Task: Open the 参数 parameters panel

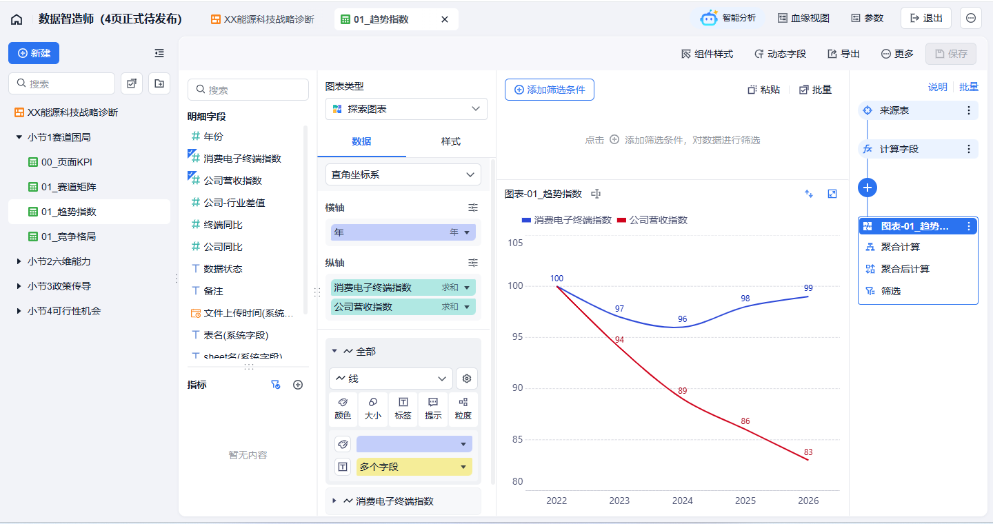Action: (x=867, y=18)
